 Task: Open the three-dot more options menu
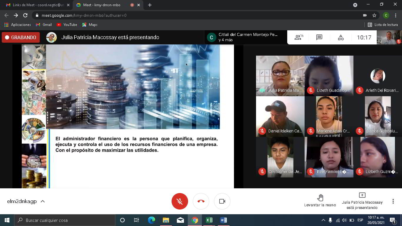[393, 201]
